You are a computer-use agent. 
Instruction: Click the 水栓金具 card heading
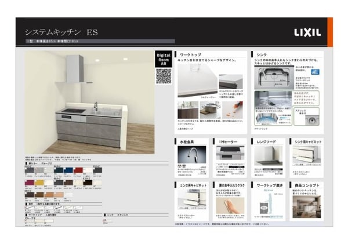[x=187, y=142]
